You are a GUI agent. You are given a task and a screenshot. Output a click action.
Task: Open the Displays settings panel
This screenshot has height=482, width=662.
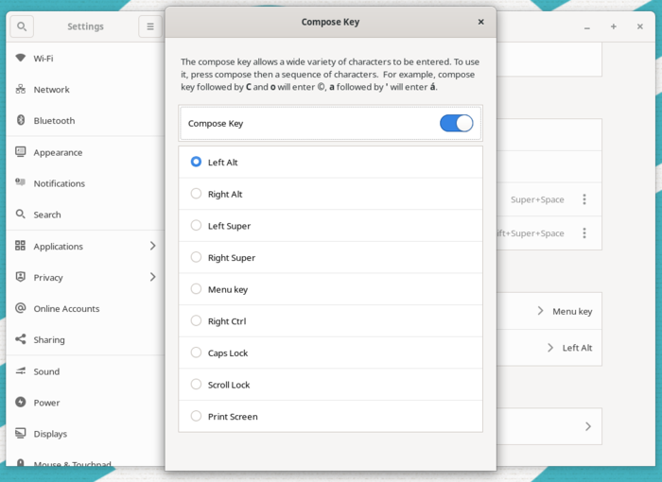click(85, 434)
